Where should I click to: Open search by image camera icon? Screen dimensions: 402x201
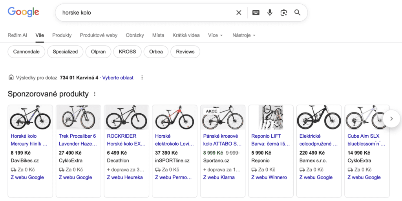pos(283,13)
